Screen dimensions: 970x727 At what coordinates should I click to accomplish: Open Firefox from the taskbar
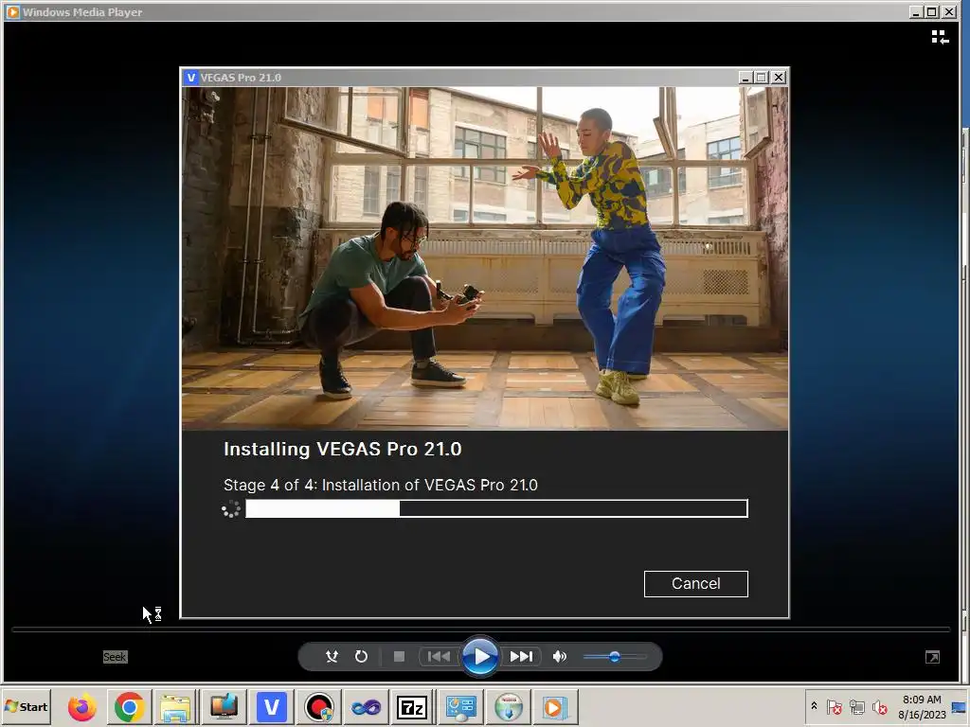(81, 707)
